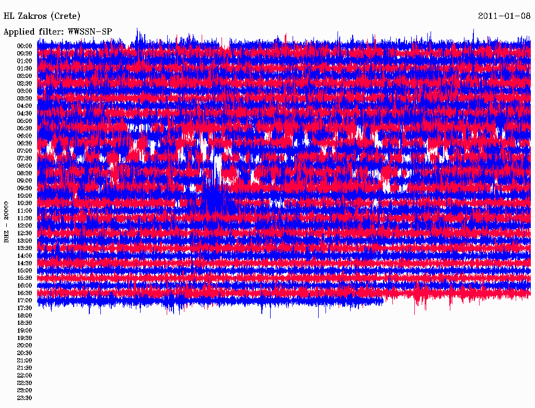Screen dimensions: 535x408
Task: Select the 15:30 time label
Action: click(x=25, y=278)
